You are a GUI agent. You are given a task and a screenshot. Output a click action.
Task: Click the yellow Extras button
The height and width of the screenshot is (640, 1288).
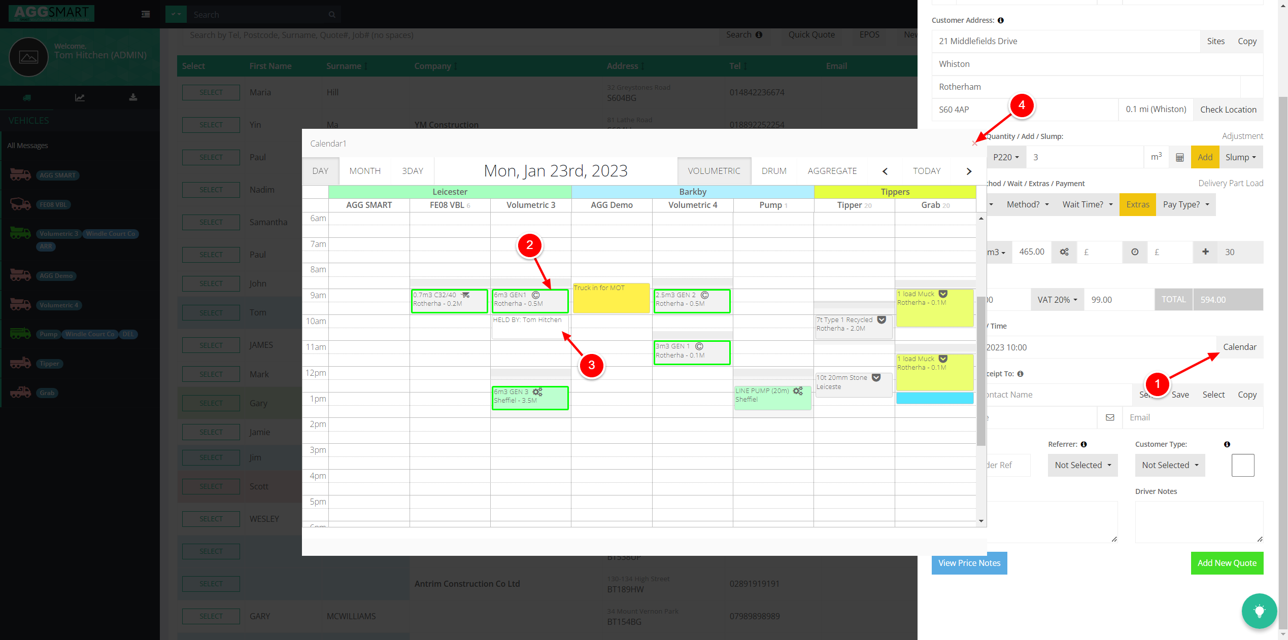(1138, 204)
